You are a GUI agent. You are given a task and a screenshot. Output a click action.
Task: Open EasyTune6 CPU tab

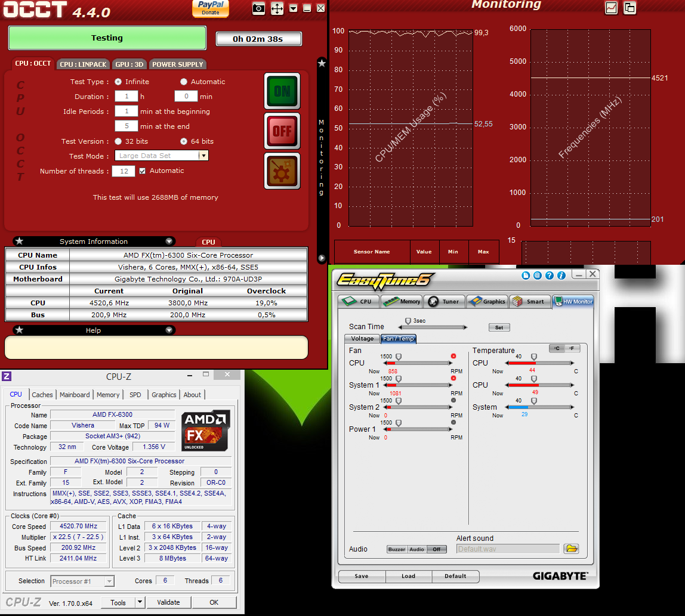coord(359,301)
